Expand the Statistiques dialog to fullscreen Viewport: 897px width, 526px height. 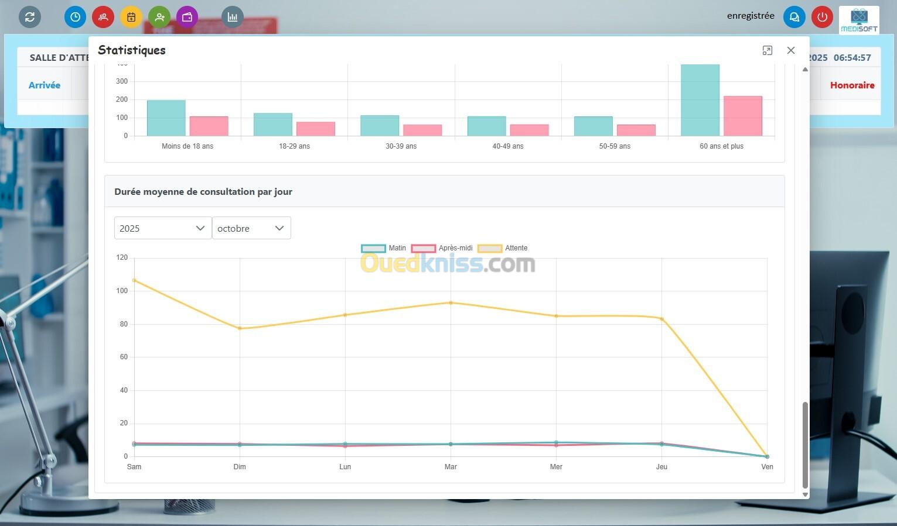pos(768,50)
